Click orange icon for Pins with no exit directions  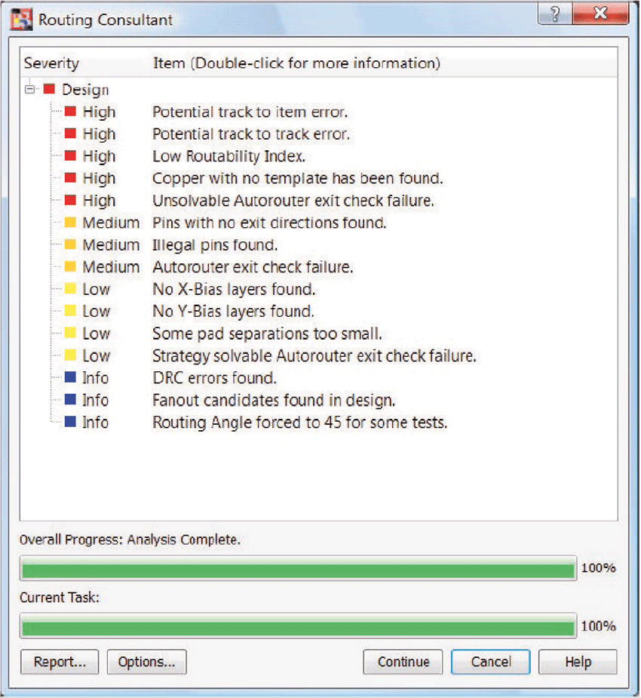pos(70,222)
